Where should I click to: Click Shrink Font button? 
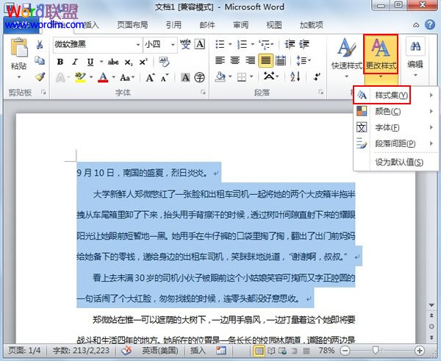click(x=165, y=77)
